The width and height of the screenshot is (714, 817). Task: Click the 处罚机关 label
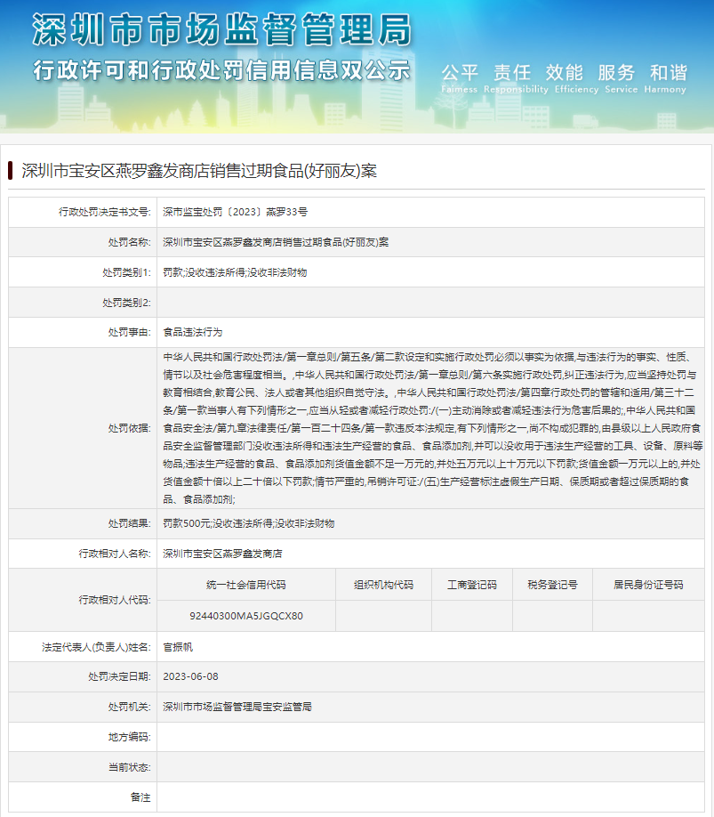130,707
